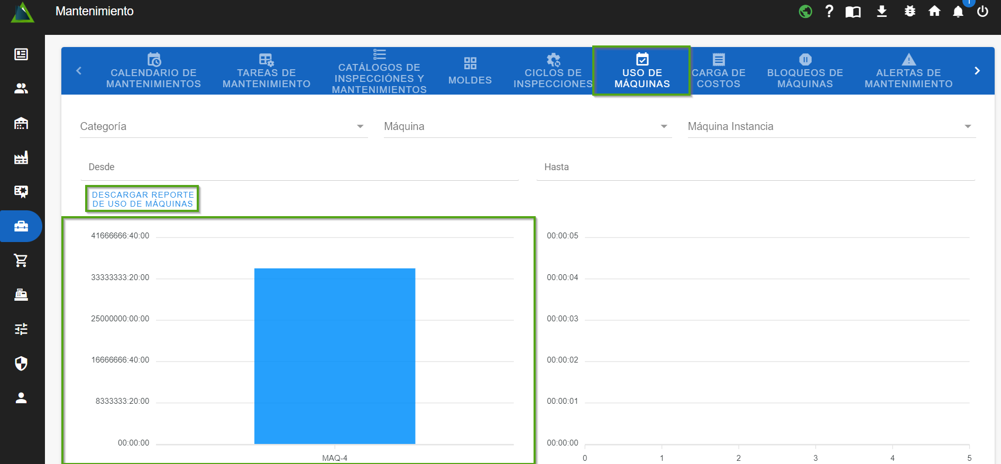The height and width of the screenshot is (464, 1001).
Task: Open the manual book icon
Action: (853, 12)
